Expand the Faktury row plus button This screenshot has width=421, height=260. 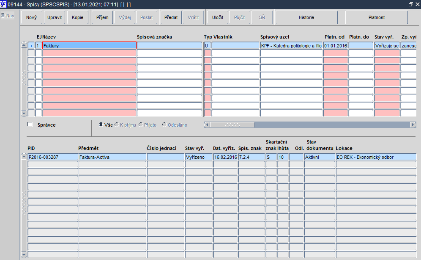pyautogui.click(x=31, y=46)
